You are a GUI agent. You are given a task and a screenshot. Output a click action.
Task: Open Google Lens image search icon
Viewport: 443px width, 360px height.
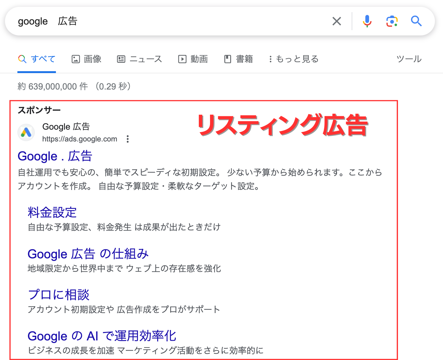pos(392,21)
